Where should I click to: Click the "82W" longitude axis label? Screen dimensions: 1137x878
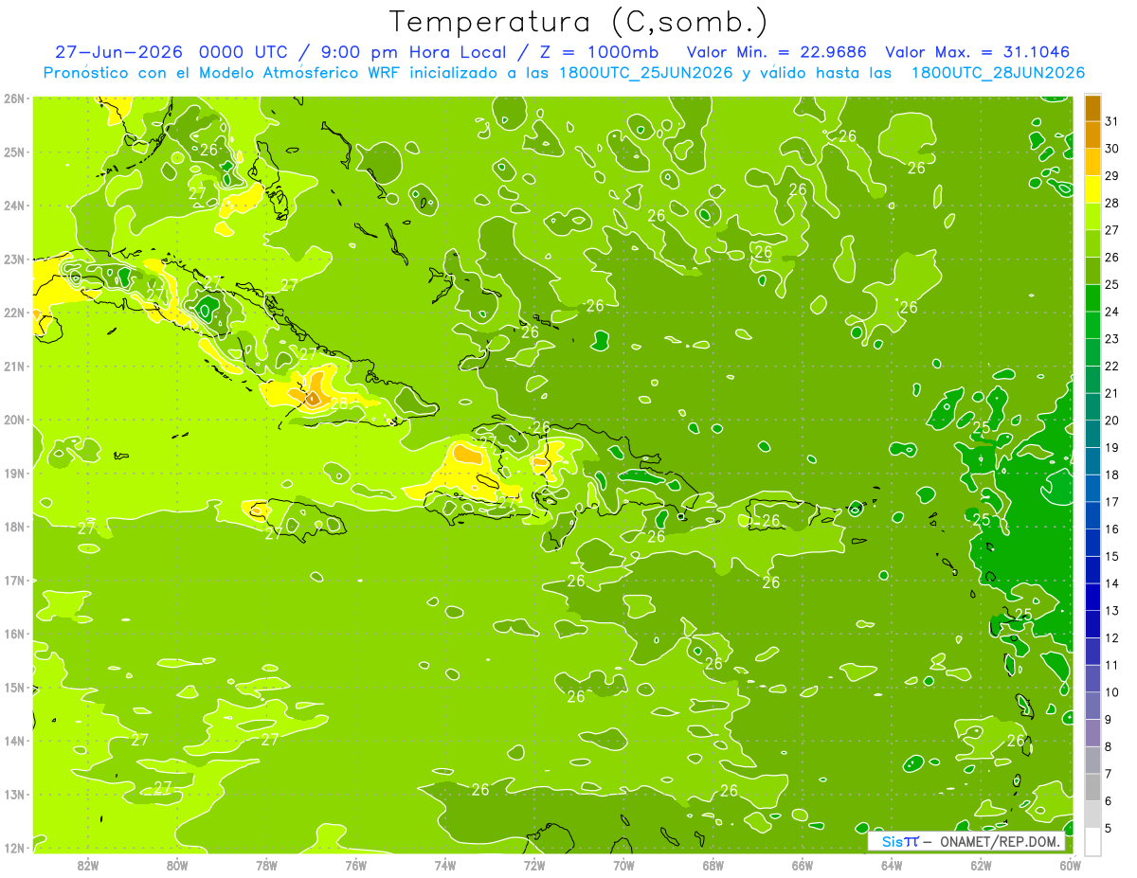tap(87, 864)
